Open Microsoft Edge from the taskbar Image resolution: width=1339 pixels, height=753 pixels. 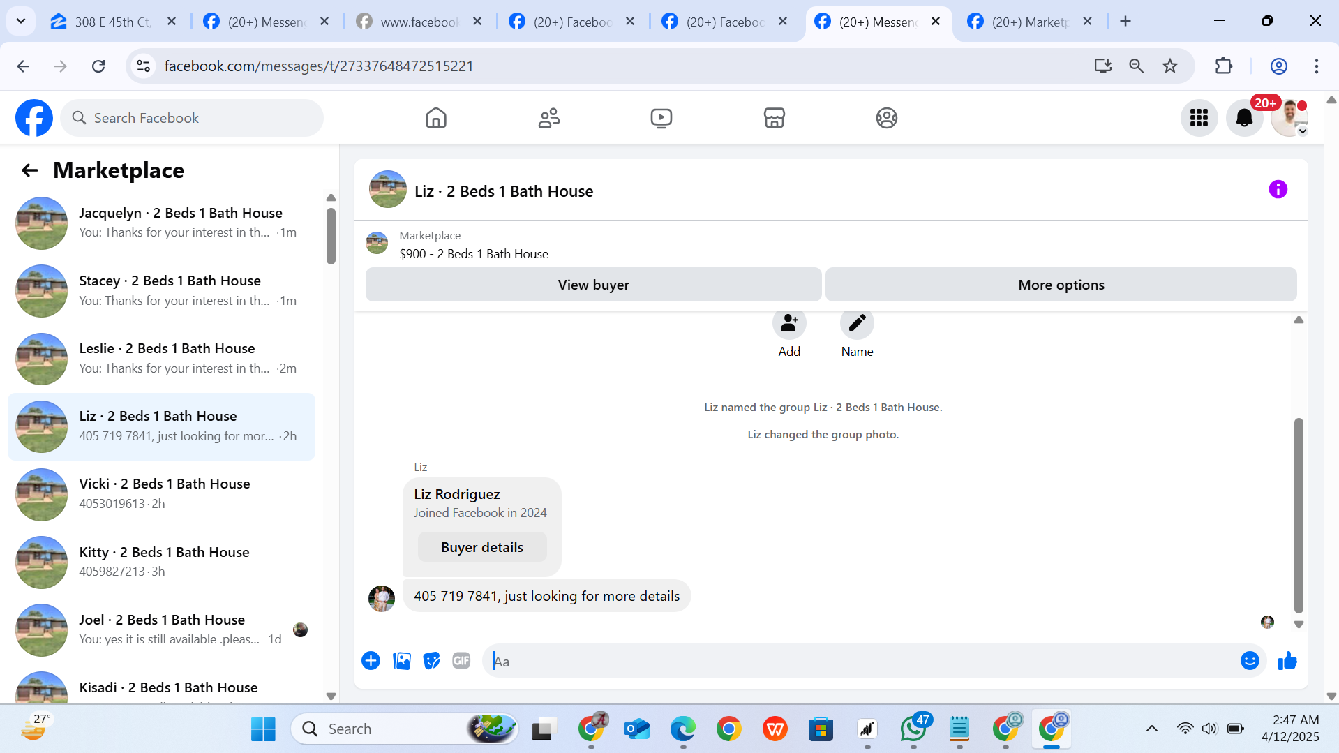pyautogui.click(x=683, y=729)
